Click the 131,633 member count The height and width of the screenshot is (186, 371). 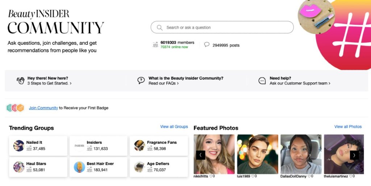101,148
